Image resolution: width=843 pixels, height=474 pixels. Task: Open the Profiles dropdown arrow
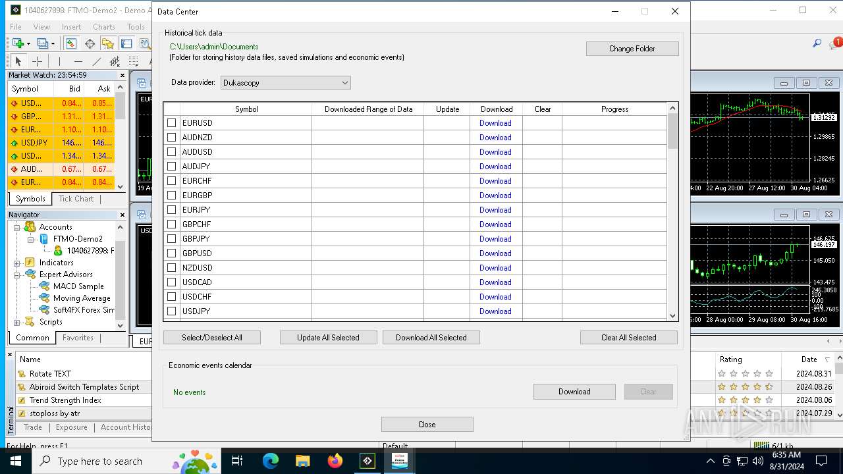[53, 44]
